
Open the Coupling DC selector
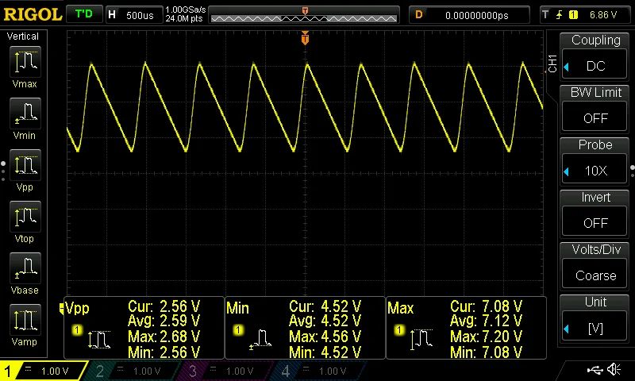595,63
